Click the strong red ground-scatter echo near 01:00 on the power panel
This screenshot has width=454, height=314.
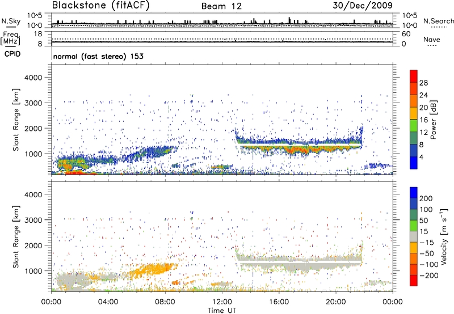click(76, 172)
